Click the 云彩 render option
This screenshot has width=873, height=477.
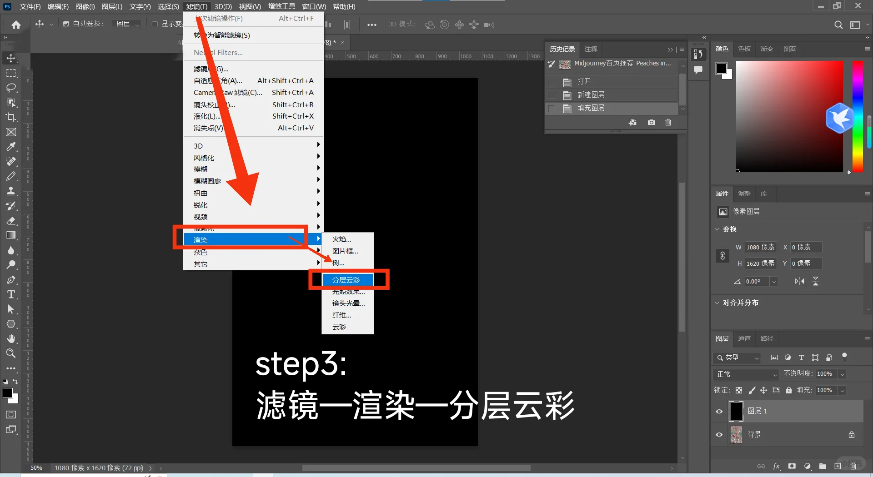(x=348, y=327)
